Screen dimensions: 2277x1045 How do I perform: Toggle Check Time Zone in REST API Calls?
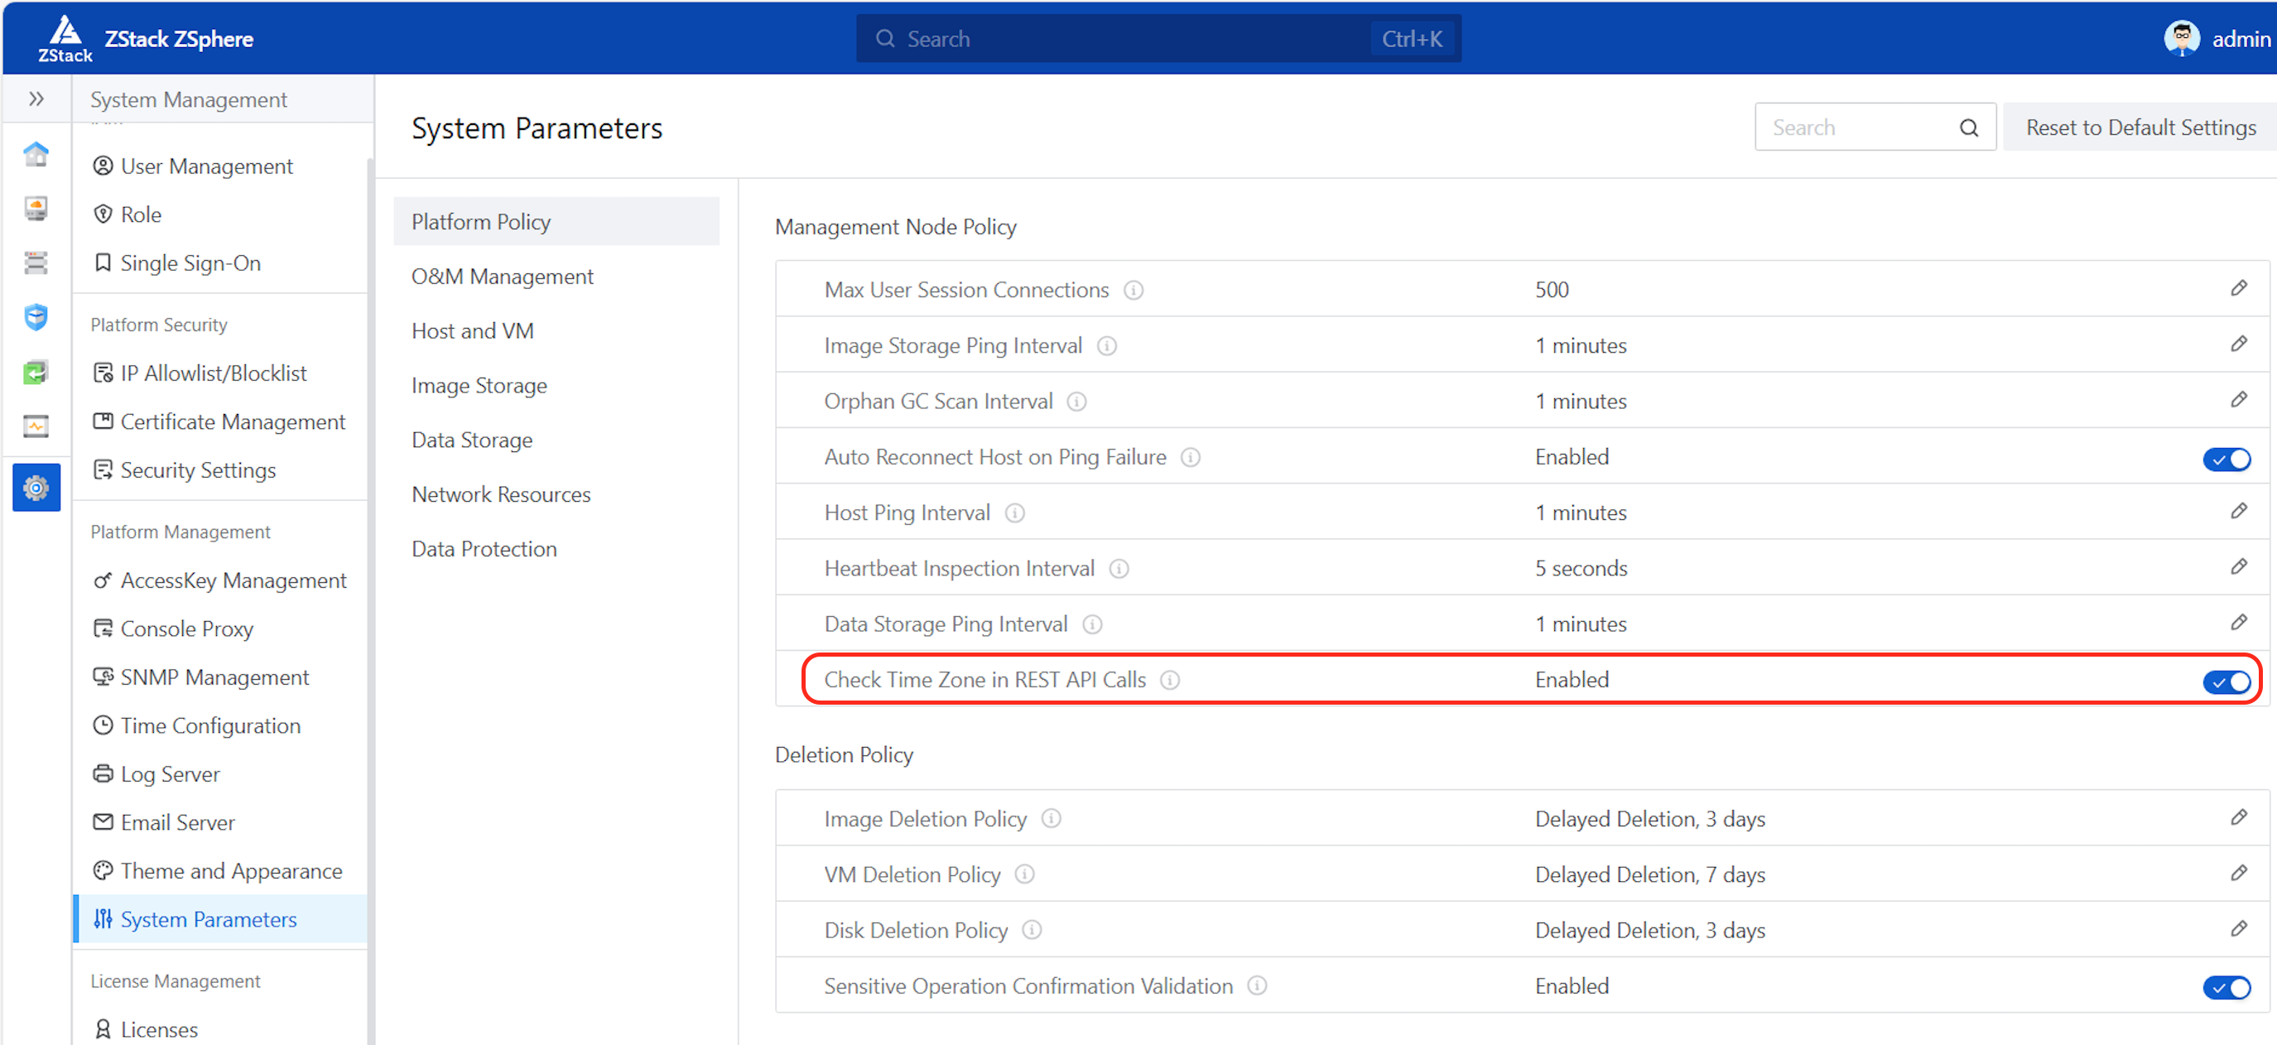coord(2225,681)
